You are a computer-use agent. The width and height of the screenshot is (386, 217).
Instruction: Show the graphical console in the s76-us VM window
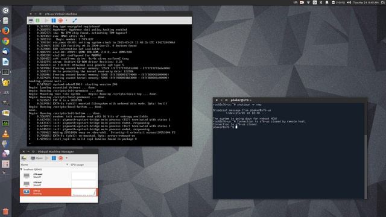pyautogui.click(x=31, y=20)
